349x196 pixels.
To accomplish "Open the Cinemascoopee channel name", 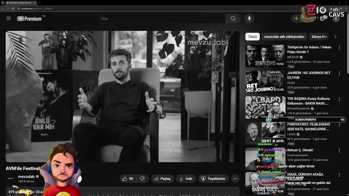I will tap(297, 155).
